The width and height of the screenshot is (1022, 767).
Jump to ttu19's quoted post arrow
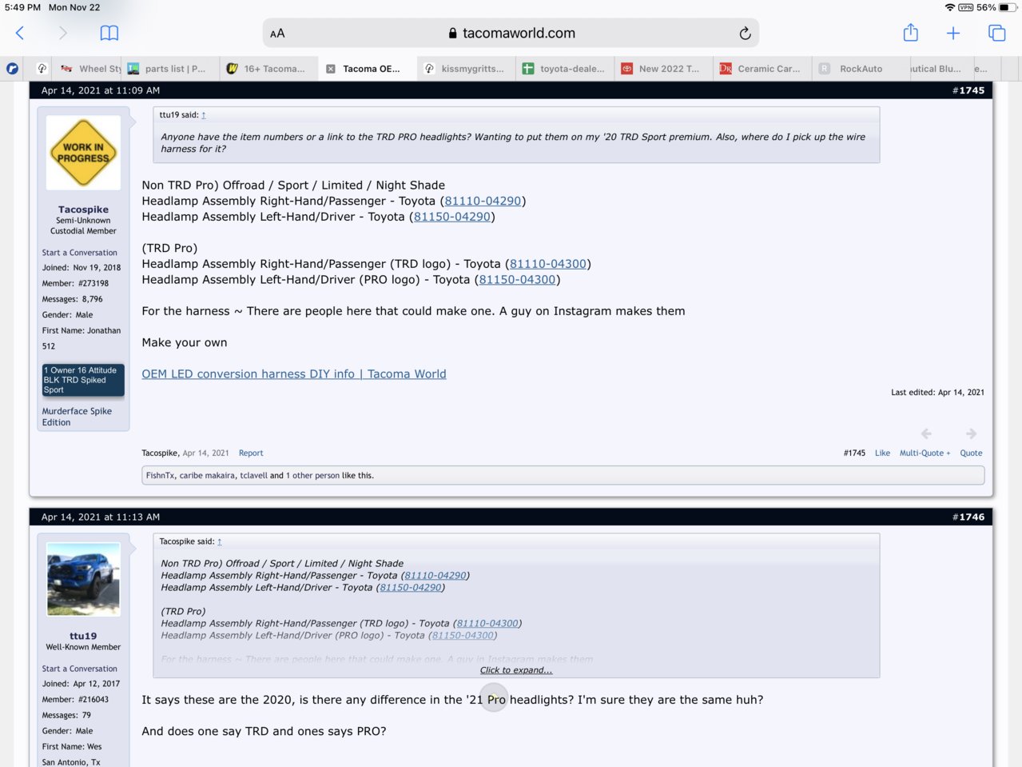pyautogui.click(x=204, y=115)
